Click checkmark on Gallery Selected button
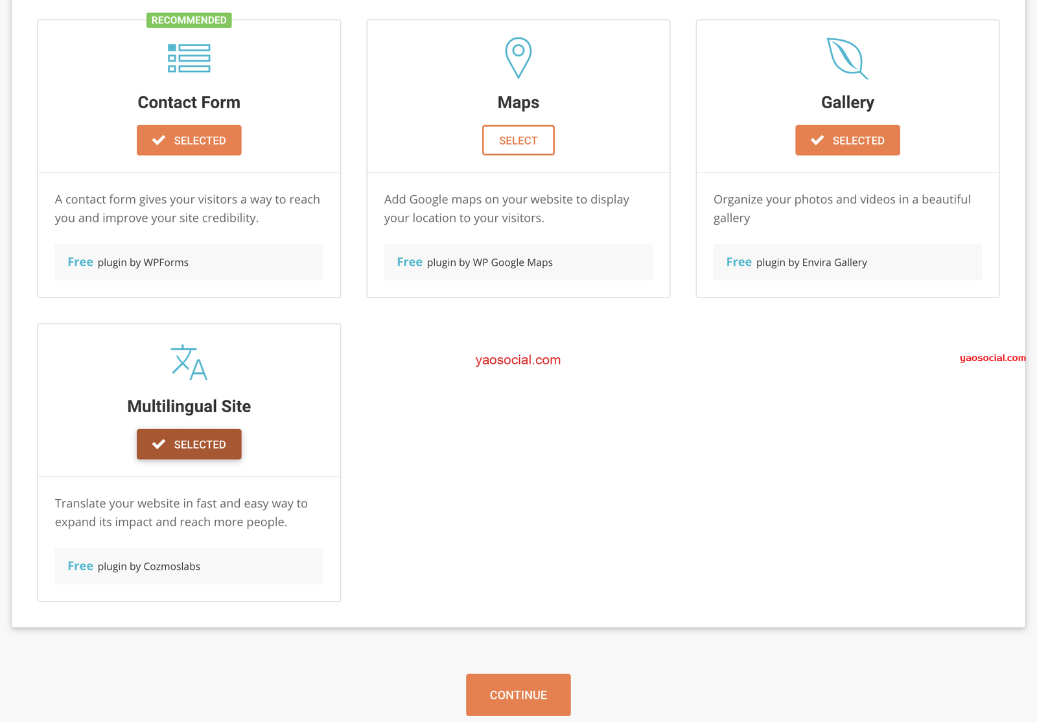Screen dimensions: 1037x722 (x=817, y=140)
